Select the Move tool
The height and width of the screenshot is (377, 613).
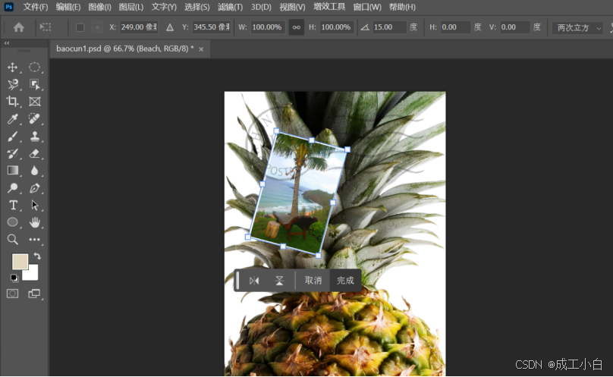coord(12,68)
